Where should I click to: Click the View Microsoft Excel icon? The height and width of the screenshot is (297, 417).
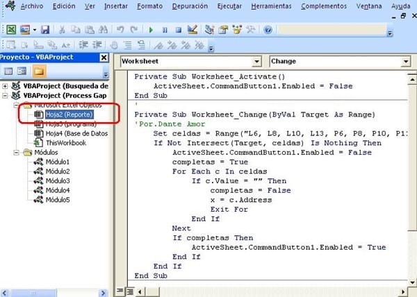tap(11, 29)
